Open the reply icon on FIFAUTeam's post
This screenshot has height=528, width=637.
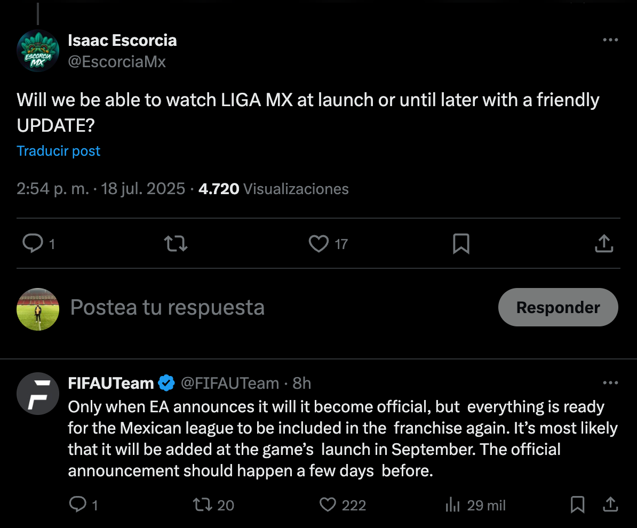pyautogui.click(x=79, y=505)
